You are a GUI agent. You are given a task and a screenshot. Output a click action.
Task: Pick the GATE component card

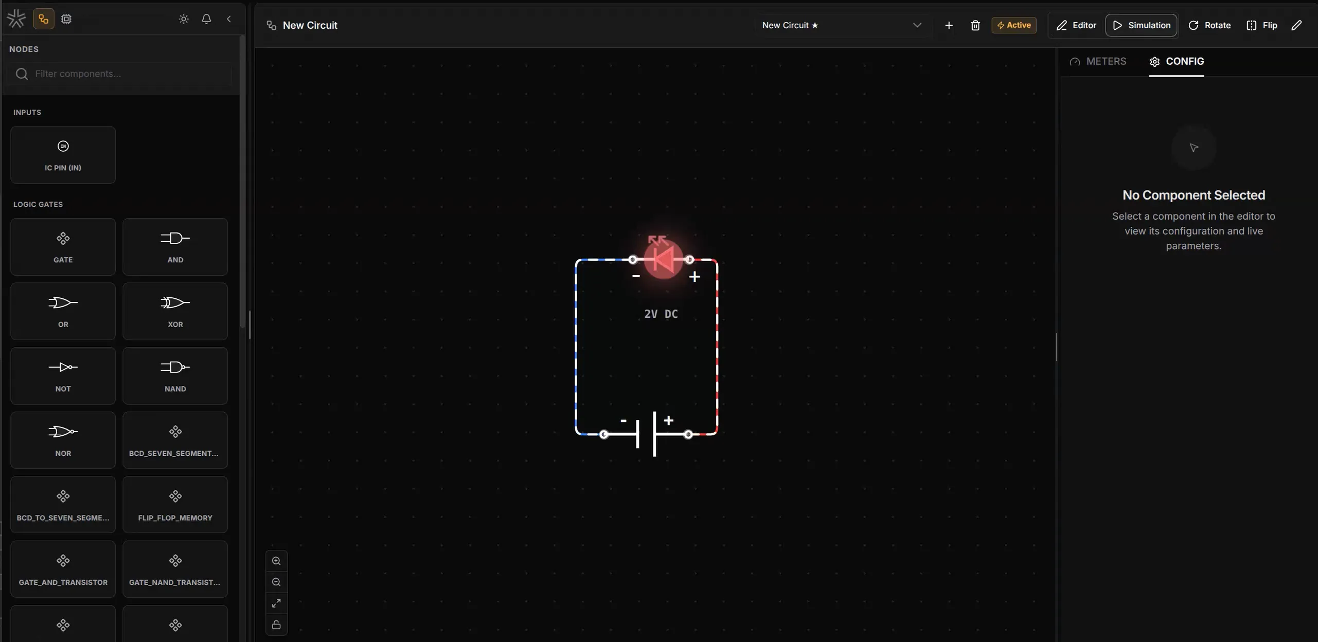click(63, 247)
